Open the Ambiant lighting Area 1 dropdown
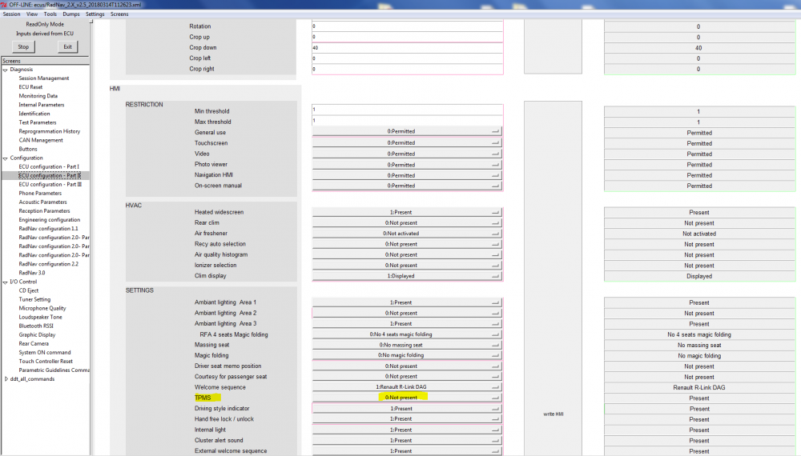This screenshot has width=801, height=456. (407, 302)
